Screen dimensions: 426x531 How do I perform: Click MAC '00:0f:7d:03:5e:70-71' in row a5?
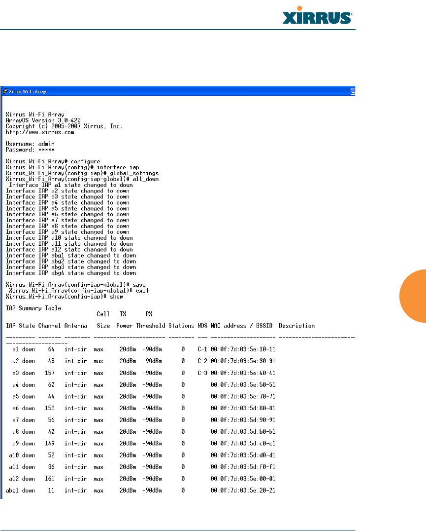pos(243,397)
